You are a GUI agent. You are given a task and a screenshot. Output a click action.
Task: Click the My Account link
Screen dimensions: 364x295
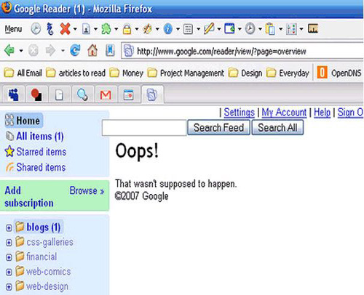(x=284, y=113)
